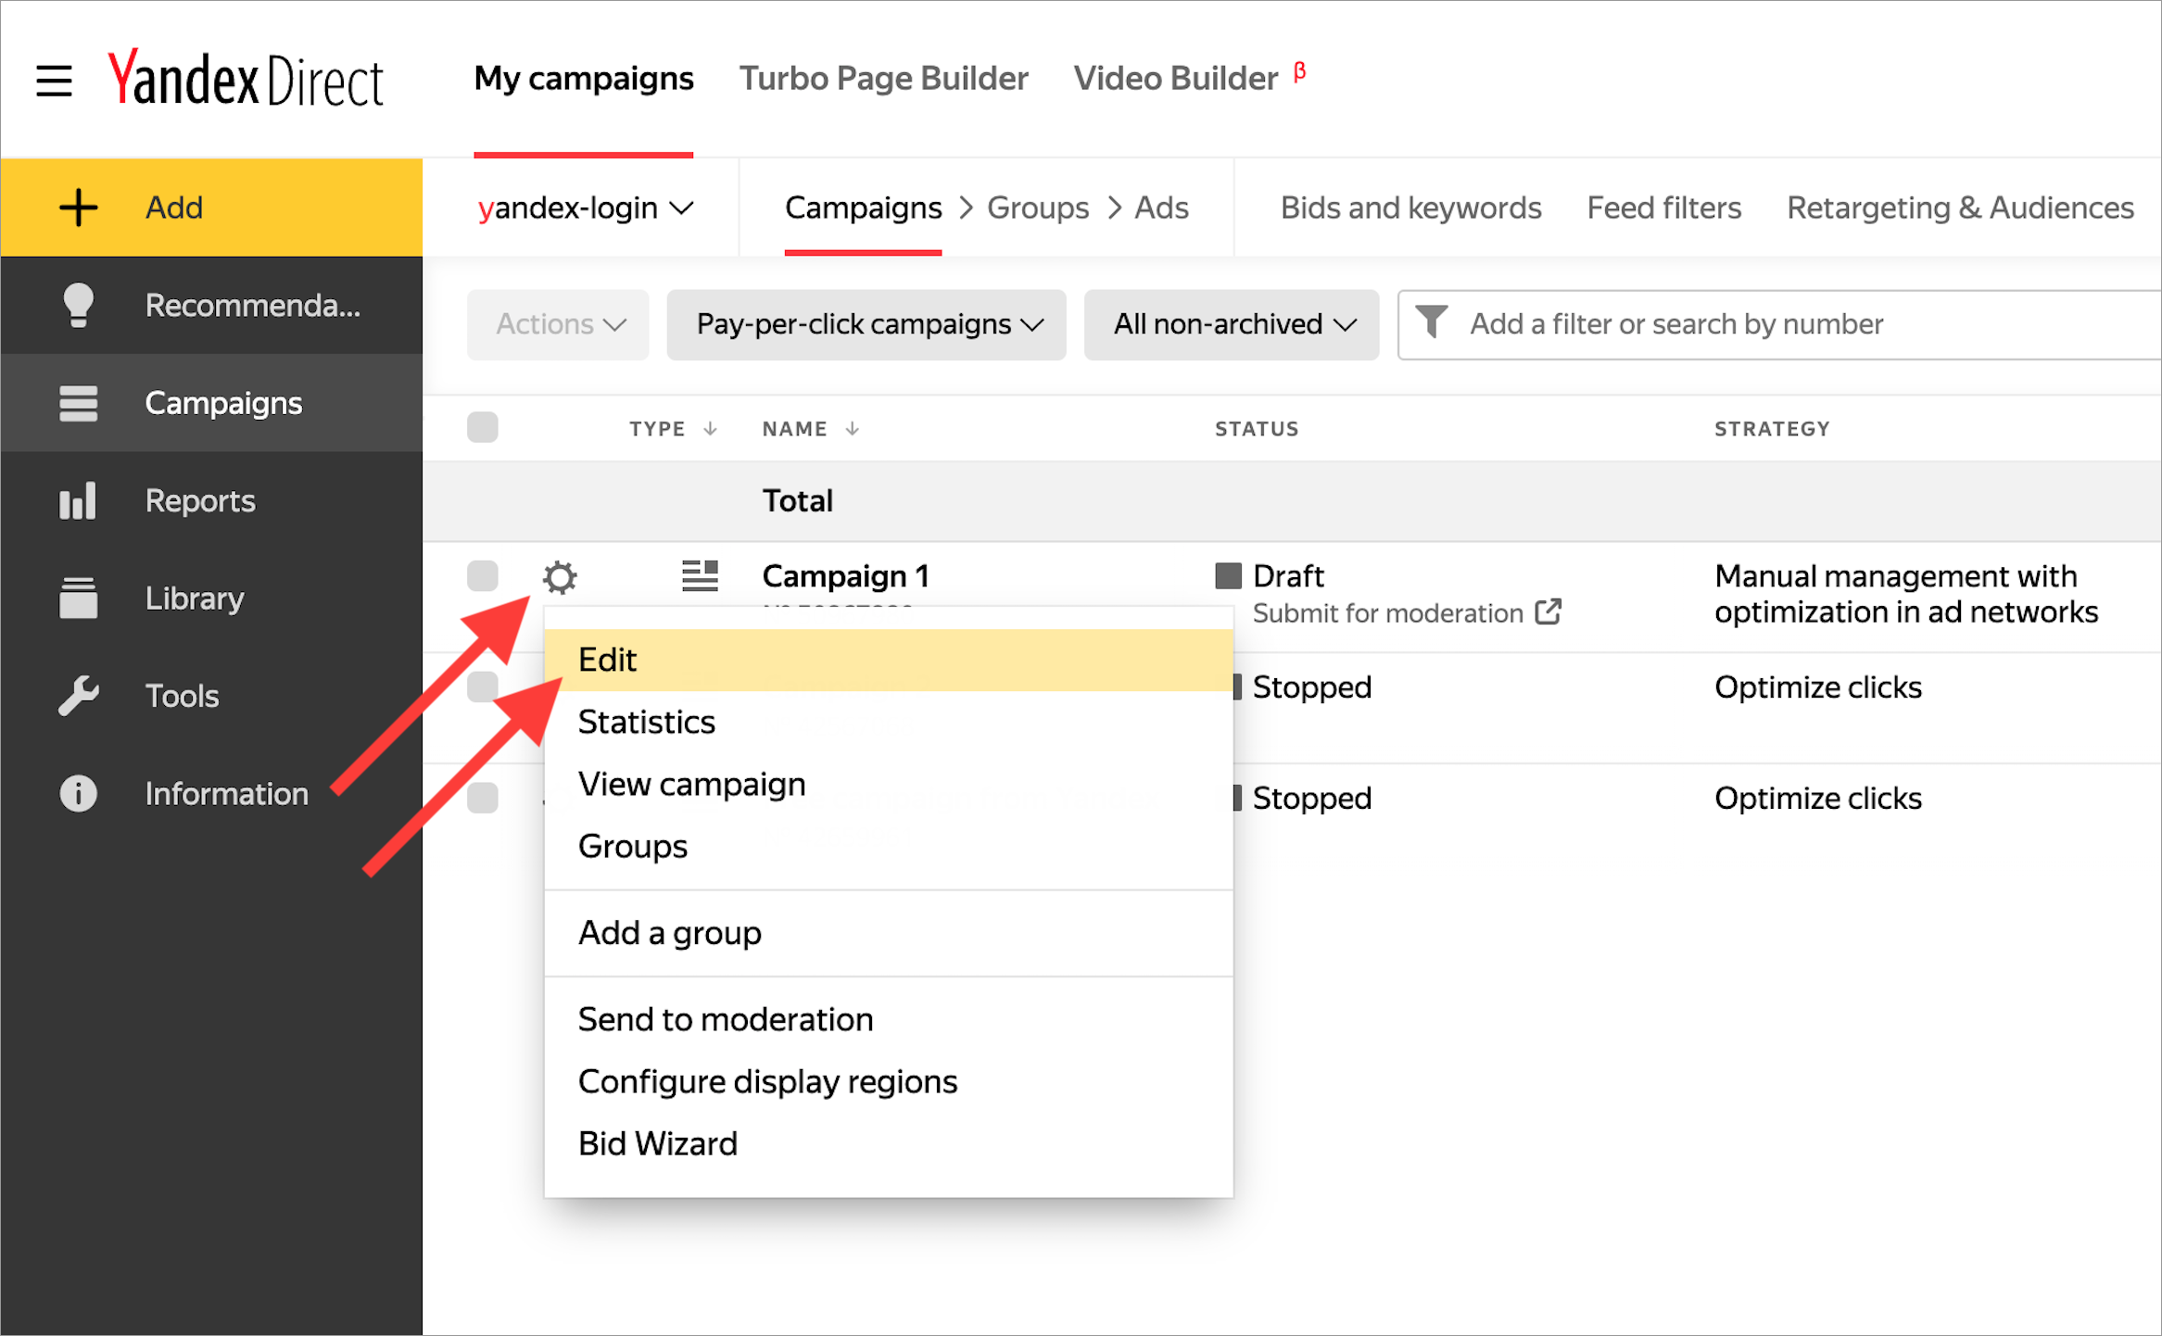Open the All non-archived dropdown

pyautogui.click(x=1232, y=324)
